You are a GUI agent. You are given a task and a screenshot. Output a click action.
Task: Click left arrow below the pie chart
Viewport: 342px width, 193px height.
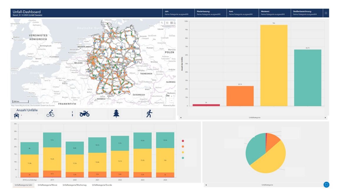[x=206, y=185]
